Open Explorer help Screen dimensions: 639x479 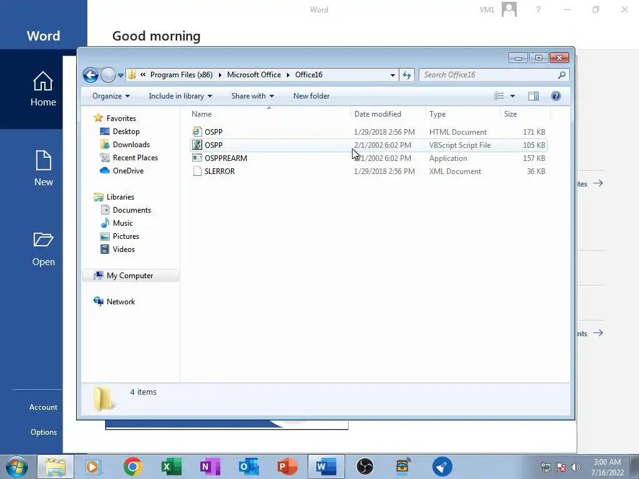pos(556,96)
